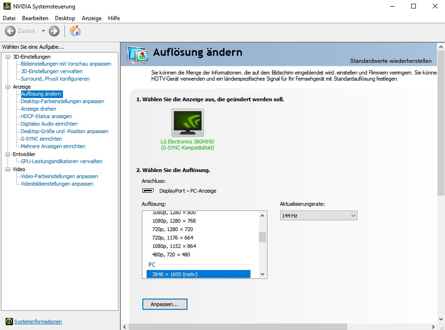The image size is (445, 330).
Task: Open Surround, PhysX konfigurieren
Action: [55, 79]
